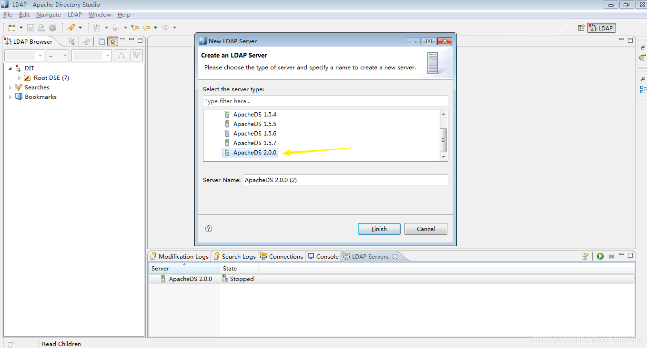Click the next annotation toolbar icon

point(97,28)
